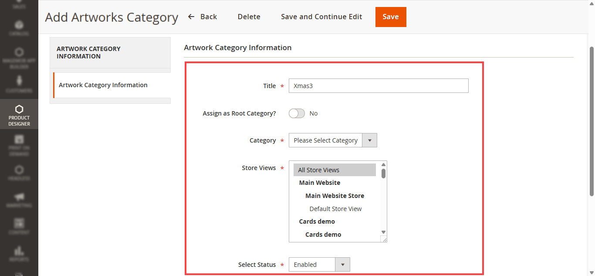595x276 pixels.
Task: Open the Customers sidebar menu
Action: (19, 85)
